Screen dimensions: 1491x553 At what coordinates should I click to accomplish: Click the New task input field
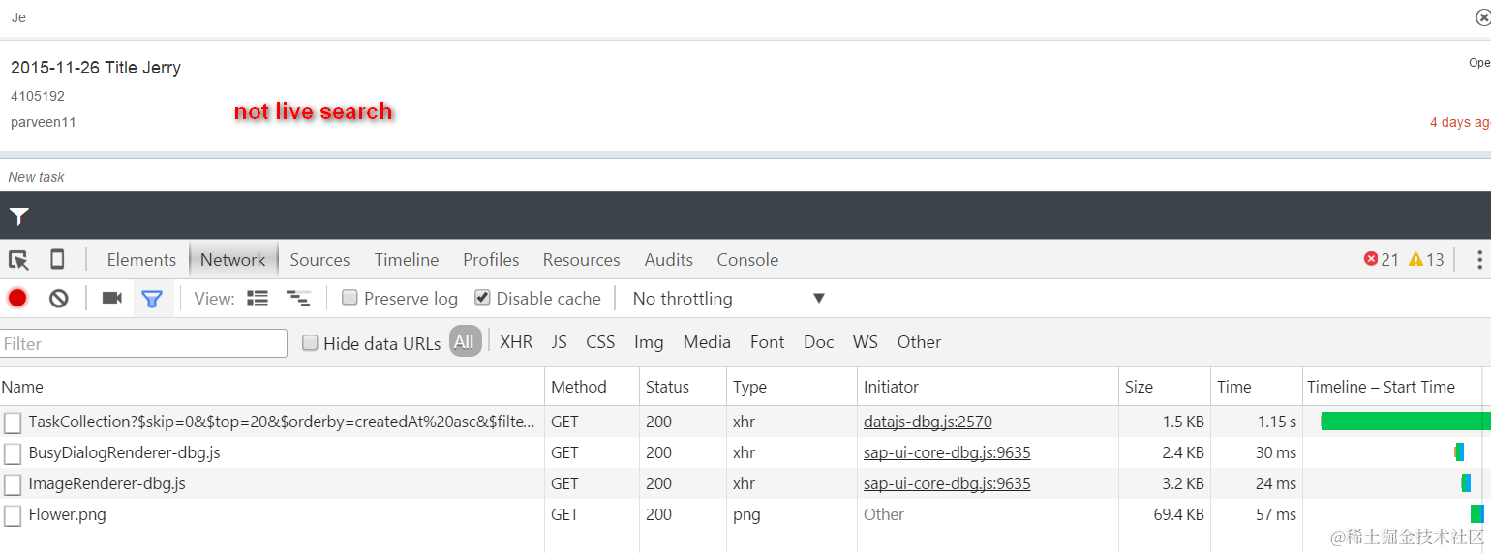745,177
